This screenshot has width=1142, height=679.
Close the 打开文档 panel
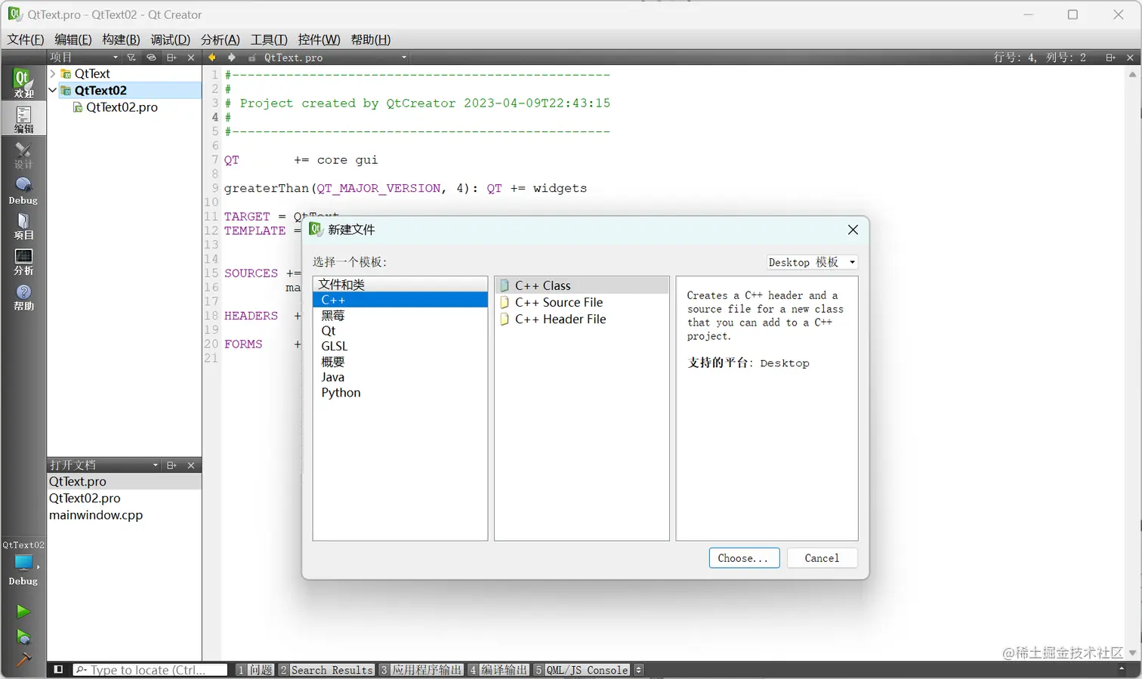click(x=191, y=465)
